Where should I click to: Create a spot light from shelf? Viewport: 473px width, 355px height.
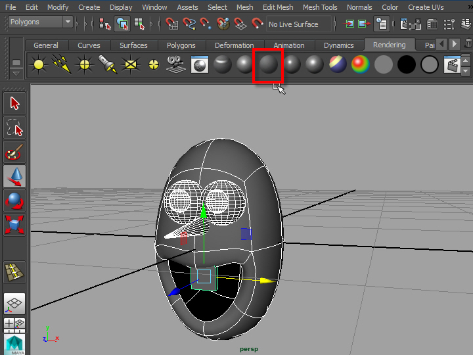point(107,64)
